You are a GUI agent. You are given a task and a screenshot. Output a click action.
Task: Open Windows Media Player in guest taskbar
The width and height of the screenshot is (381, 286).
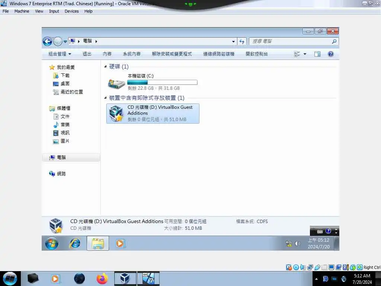[x=120, y=244]
